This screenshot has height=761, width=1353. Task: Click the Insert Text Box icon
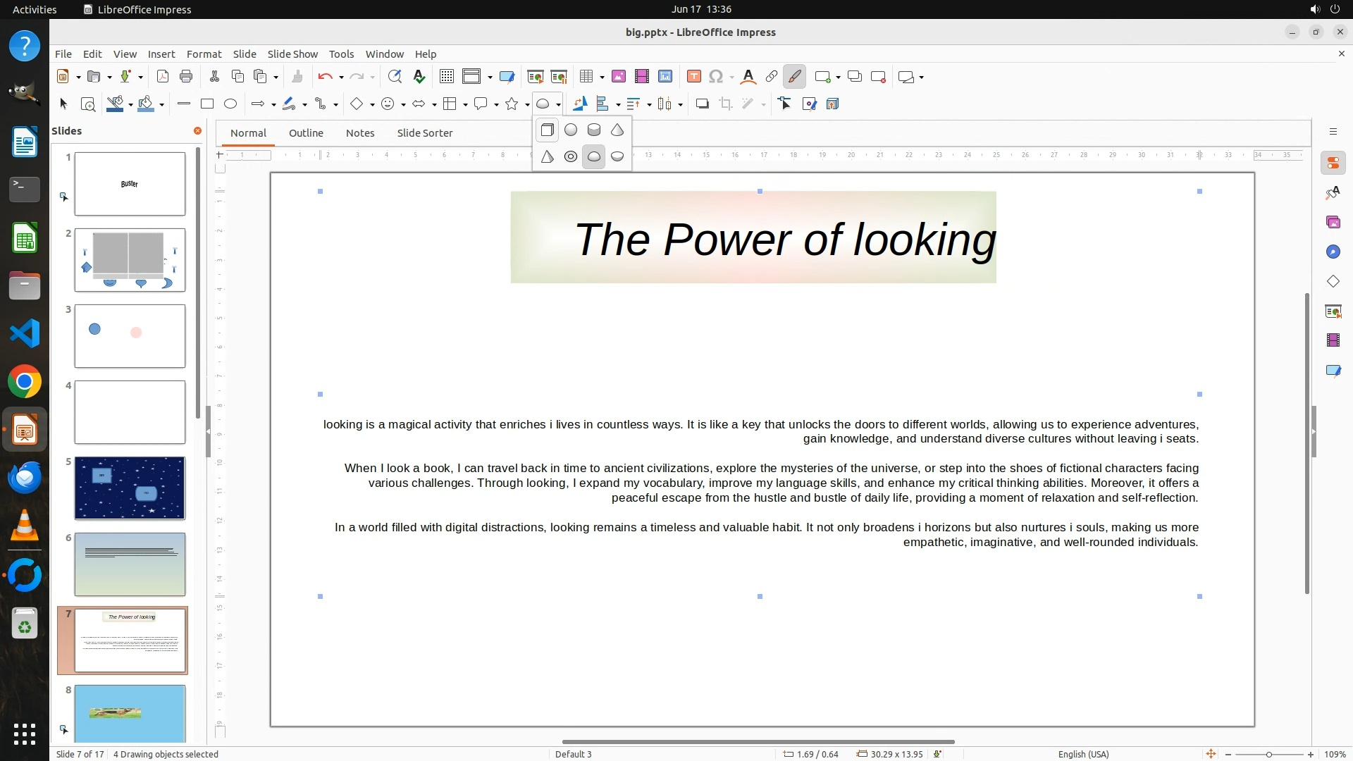point(693,77)
